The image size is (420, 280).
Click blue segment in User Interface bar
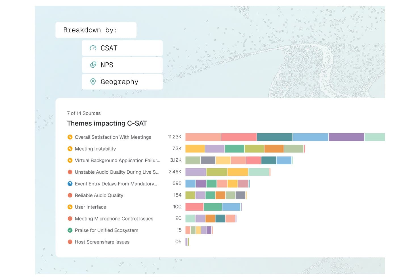click(231, 207)
